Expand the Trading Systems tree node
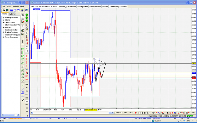The height and width of the screenshot is (123, 197). (x=3, y=32)
